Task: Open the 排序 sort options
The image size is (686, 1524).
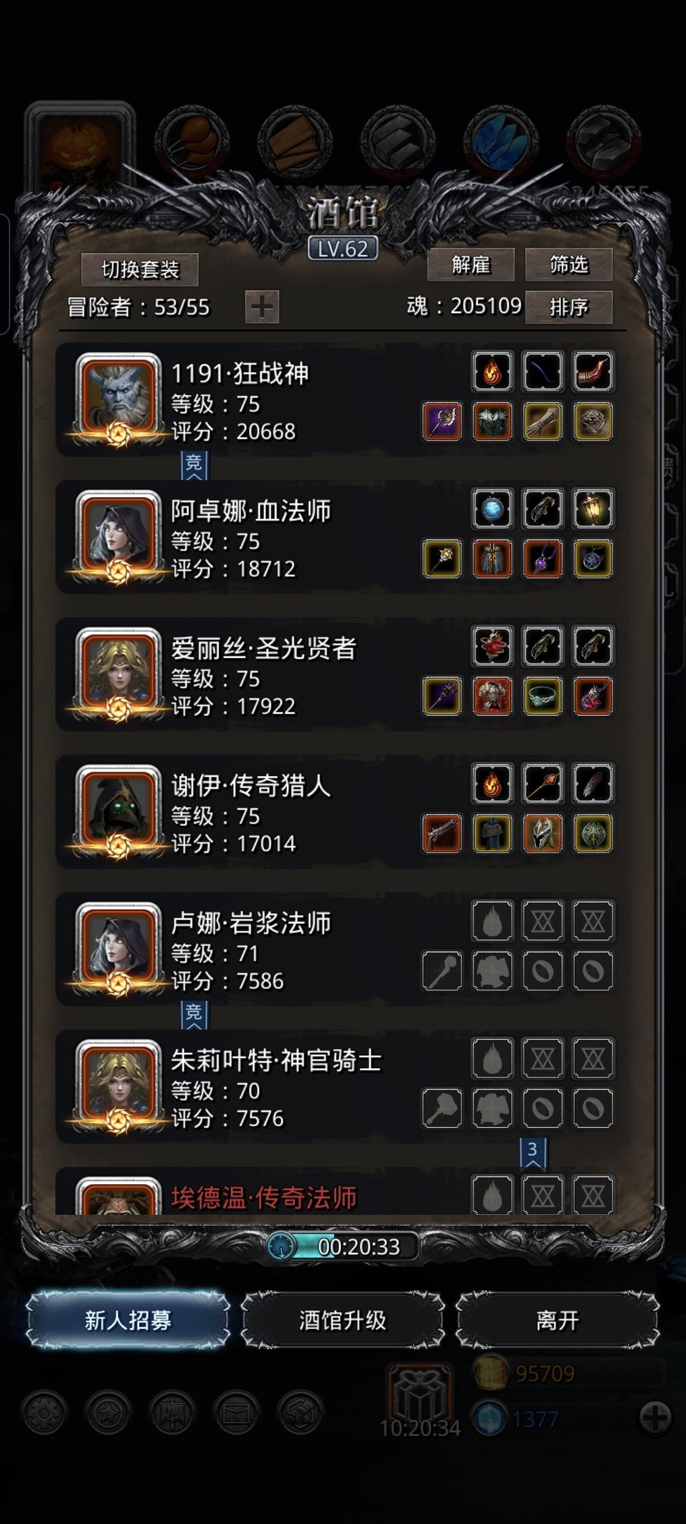Action: [568, 307]
